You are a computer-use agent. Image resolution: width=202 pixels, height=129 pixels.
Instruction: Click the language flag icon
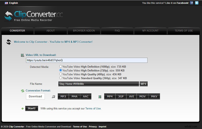(x=6, y=3)
